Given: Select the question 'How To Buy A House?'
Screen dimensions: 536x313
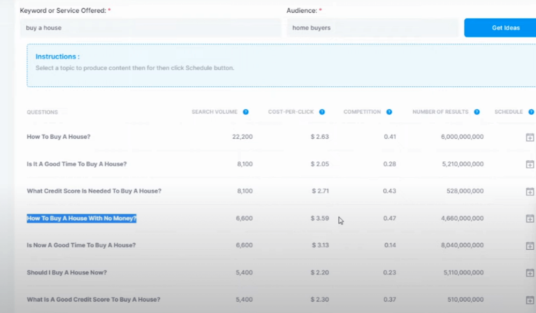Looking at the screenshot, I should (58, 137).
